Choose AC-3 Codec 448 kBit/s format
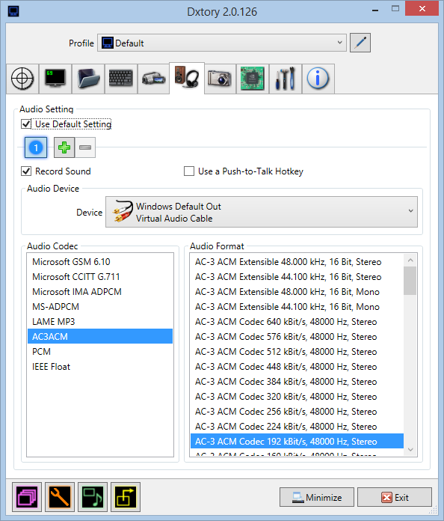444x521 pixels. coord(297,367)
